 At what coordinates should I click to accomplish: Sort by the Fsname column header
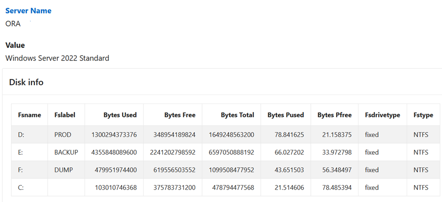29,115
